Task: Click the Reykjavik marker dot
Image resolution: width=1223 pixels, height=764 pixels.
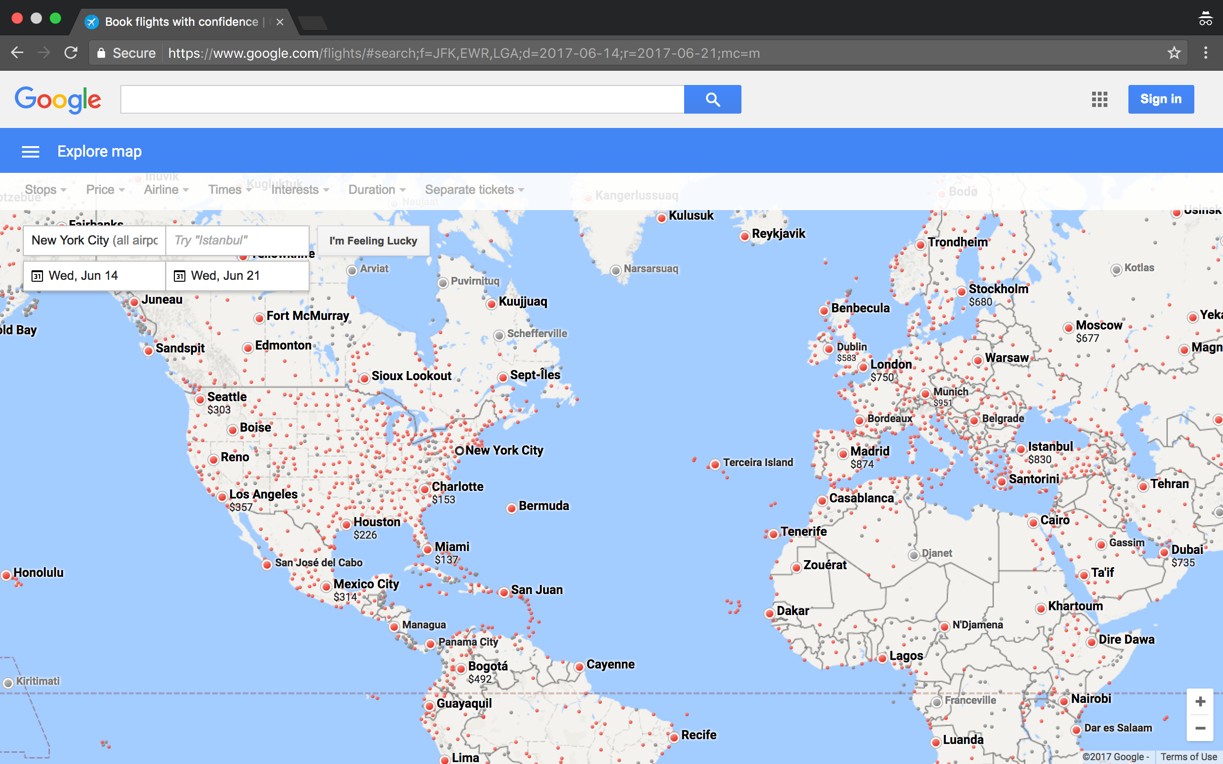Action: click(744, 236)
